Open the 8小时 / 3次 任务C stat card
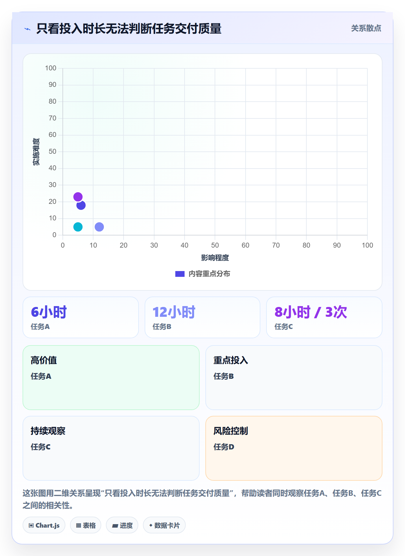This screenshot has width=405, height=556. 324,317
